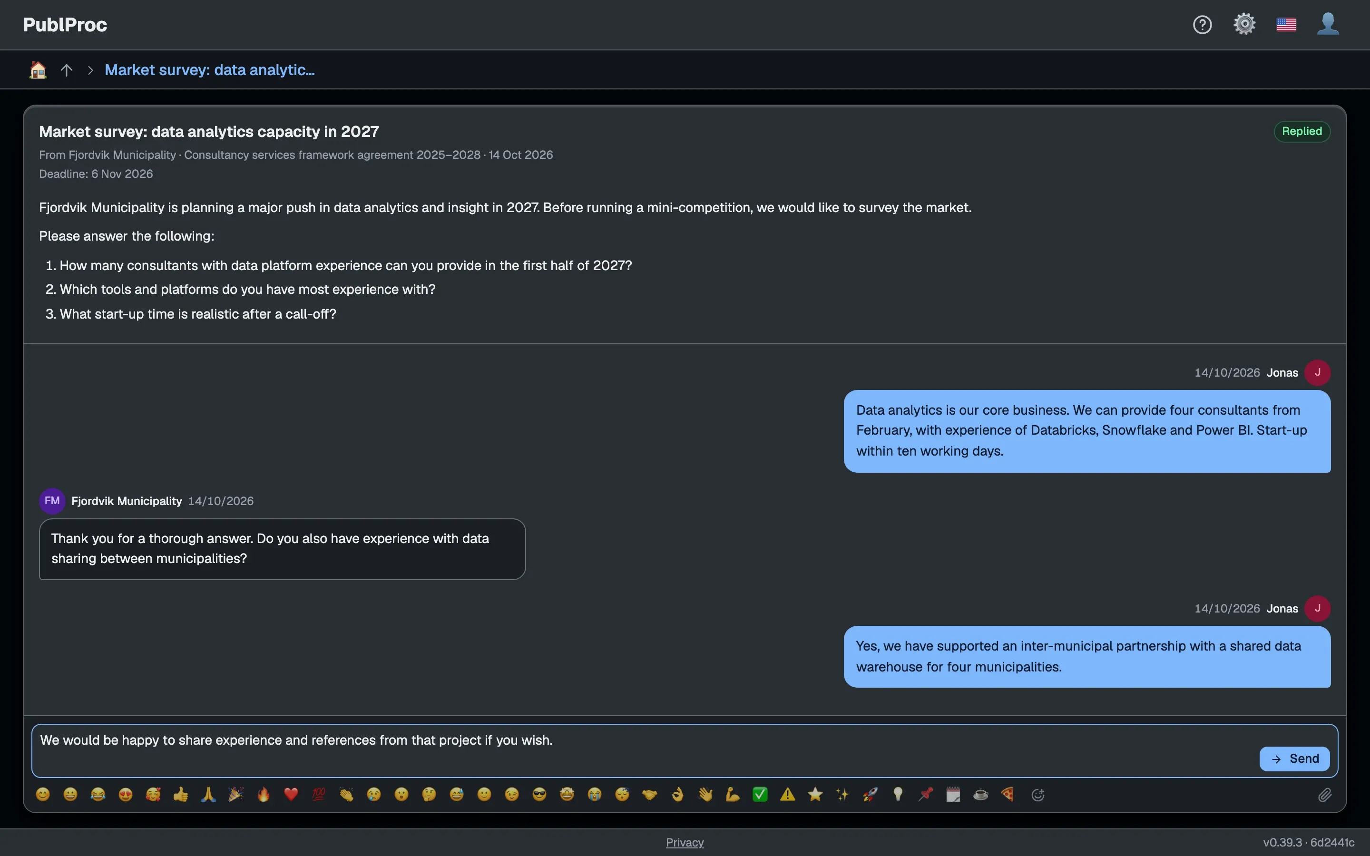
Task: Open the user profile avatar menu
Action: 1328,24
